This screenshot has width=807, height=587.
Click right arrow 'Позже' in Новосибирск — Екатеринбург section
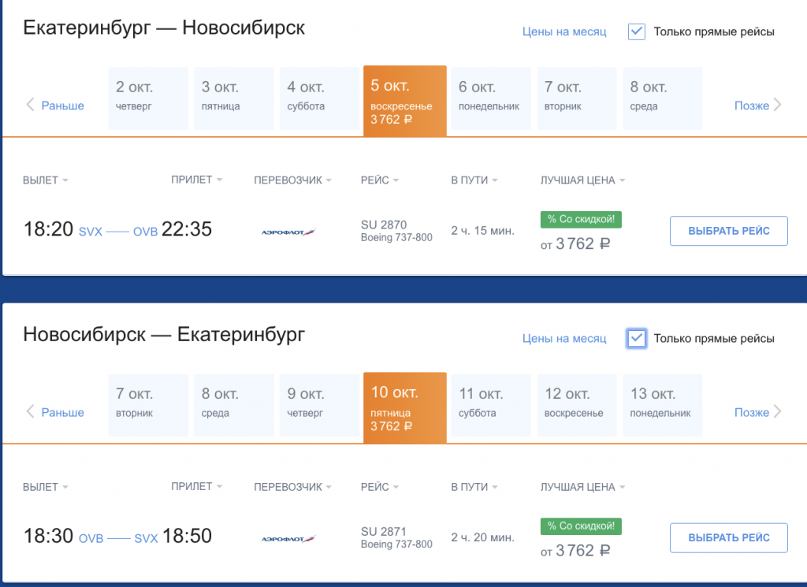[x=757, y=412]
